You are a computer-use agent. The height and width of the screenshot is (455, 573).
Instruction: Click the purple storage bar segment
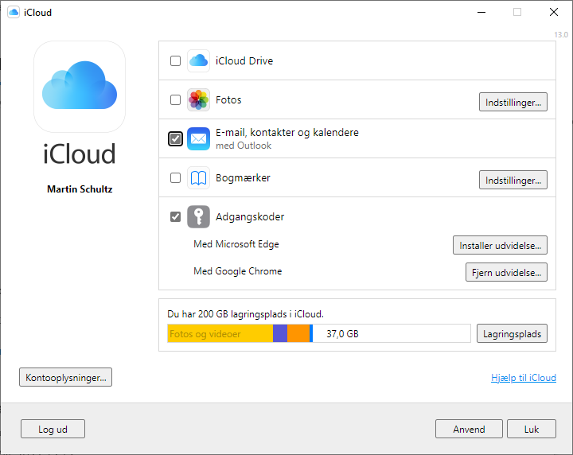[x=280, y=334]
